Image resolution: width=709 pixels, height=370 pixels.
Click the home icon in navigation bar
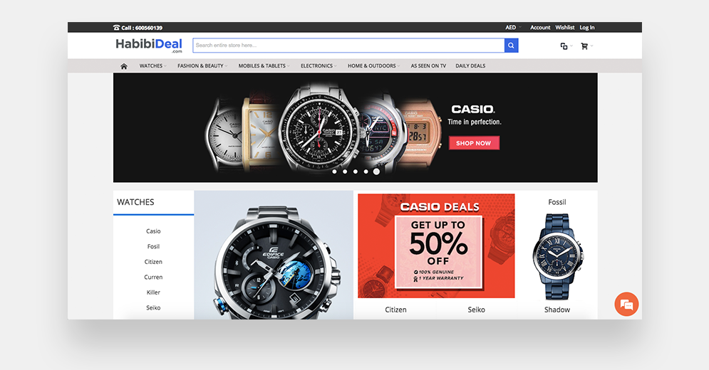point(124,66)
